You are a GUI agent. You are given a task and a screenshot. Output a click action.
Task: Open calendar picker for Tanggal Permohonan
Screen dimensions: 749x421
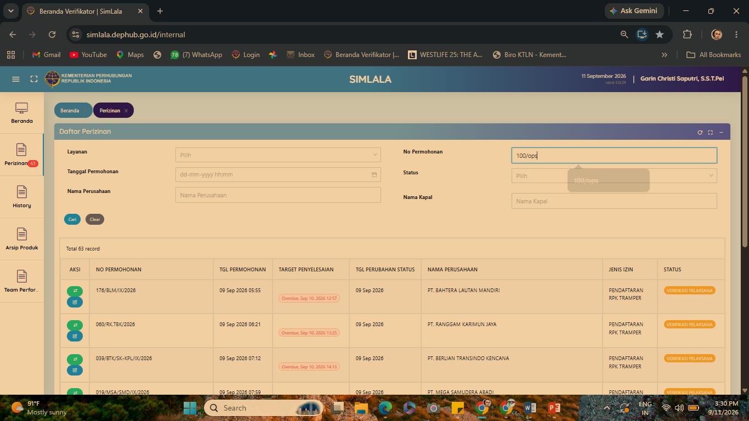click(374, 174)
